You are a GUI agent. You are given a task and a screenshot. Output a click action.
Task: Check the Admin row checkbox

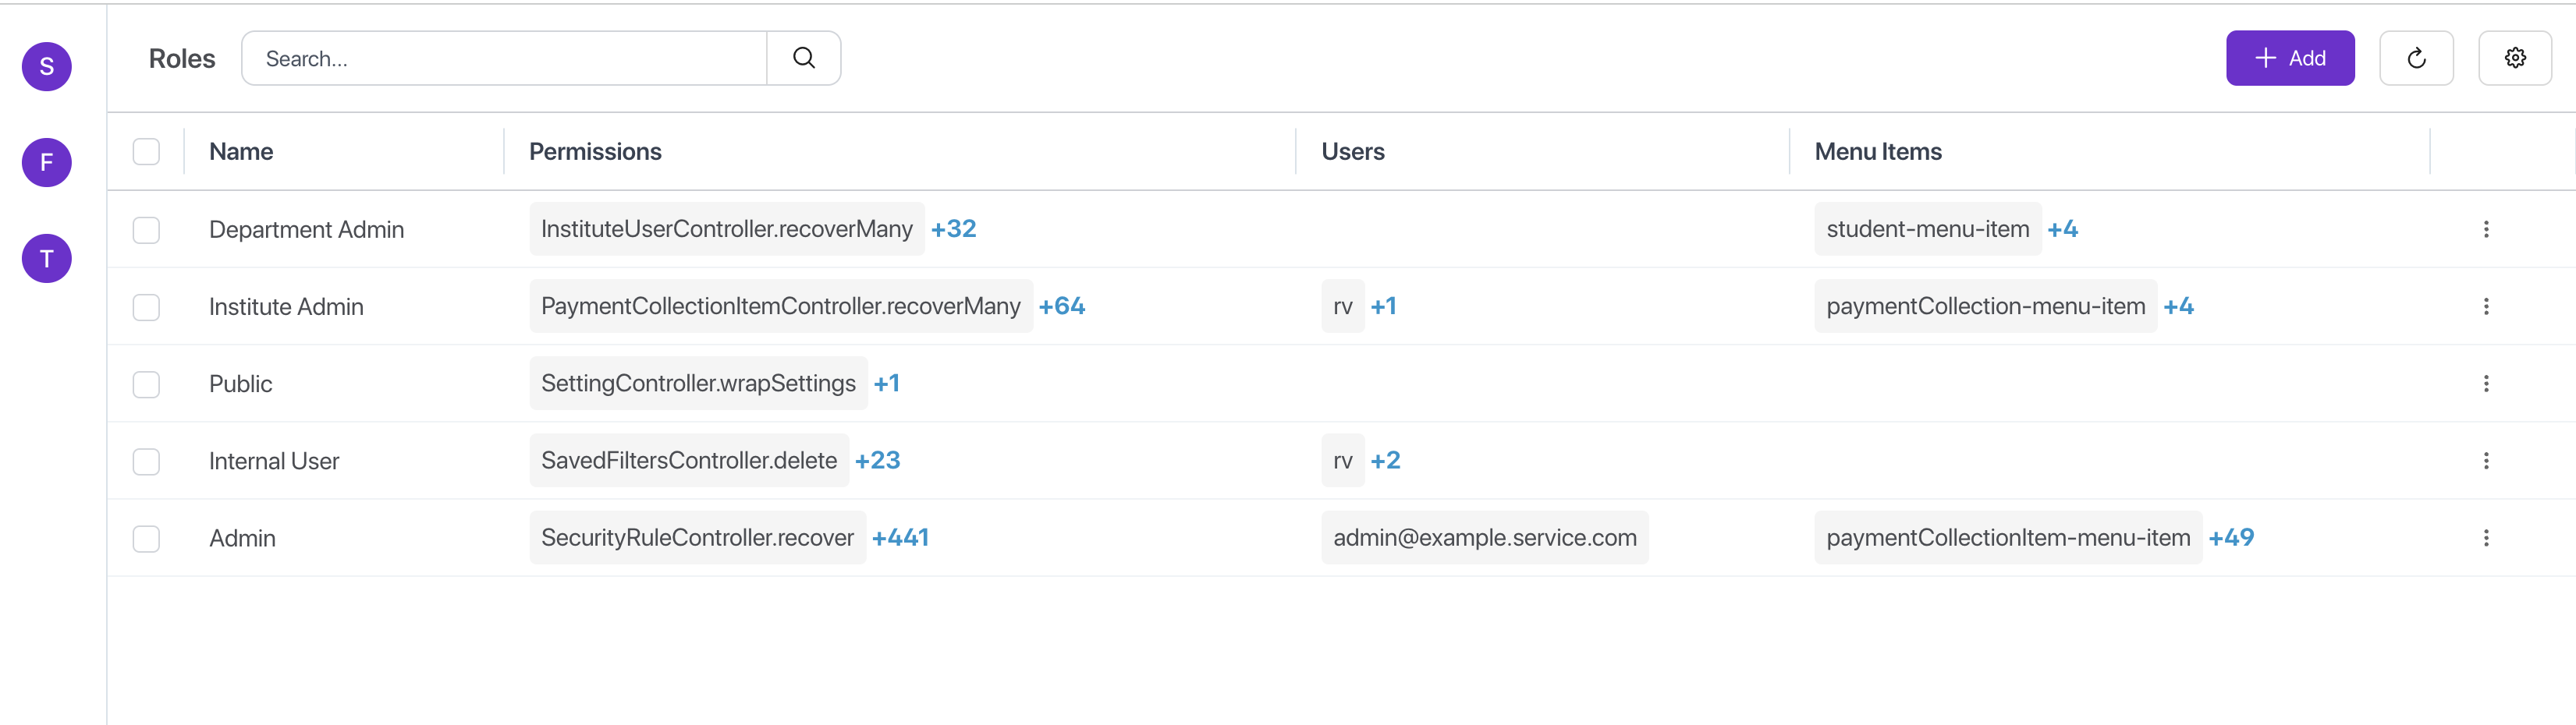coord(146,538)
